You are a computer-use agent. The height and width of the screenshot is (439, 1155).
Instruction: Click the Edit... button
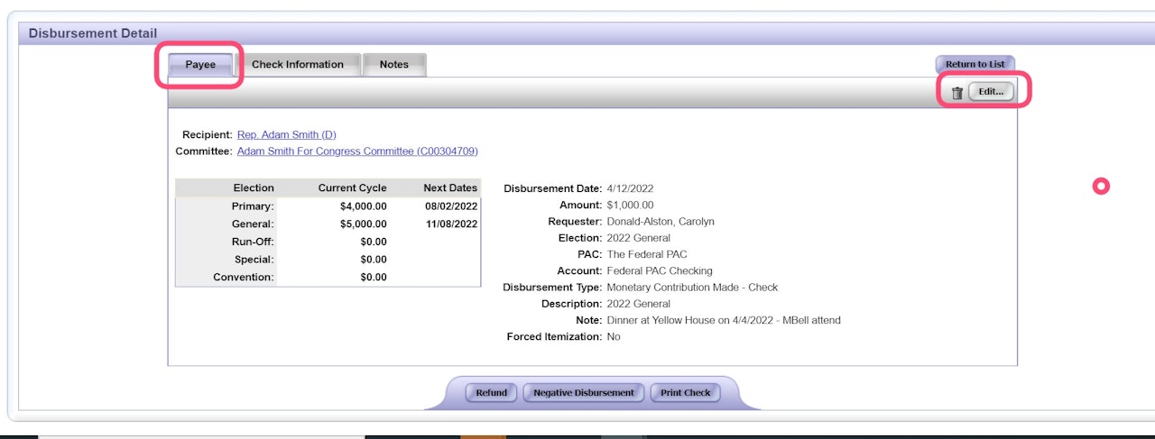point(991,92)
